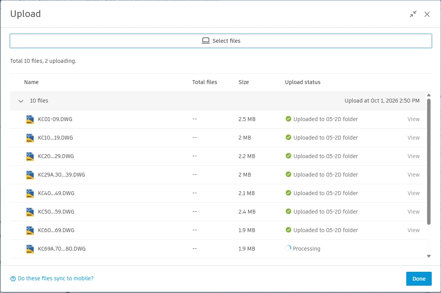Click the DWG file icon beside KC20...29.DWG

[30, 156]
